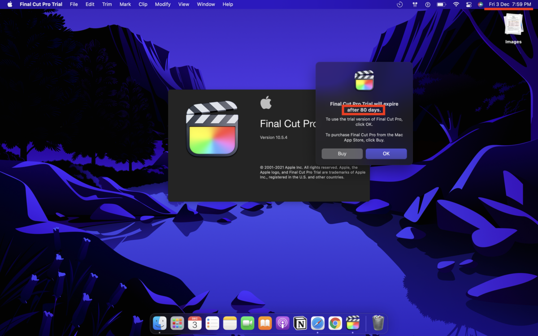The width and height of the screenshot is (538, 336).
Task: Open Calendar showing December 3
Action: (195, 323)
